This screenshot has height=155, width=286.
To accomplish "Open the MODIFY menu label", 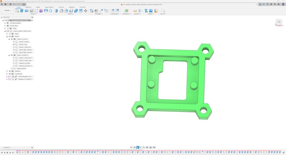I will pyautogui.click(x=71, y=14).
